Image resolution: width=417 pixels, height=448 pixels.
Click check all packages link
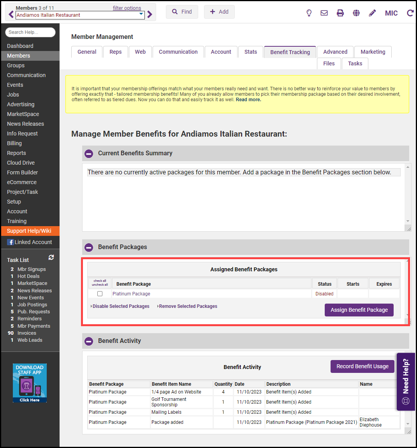pos(100,281)
